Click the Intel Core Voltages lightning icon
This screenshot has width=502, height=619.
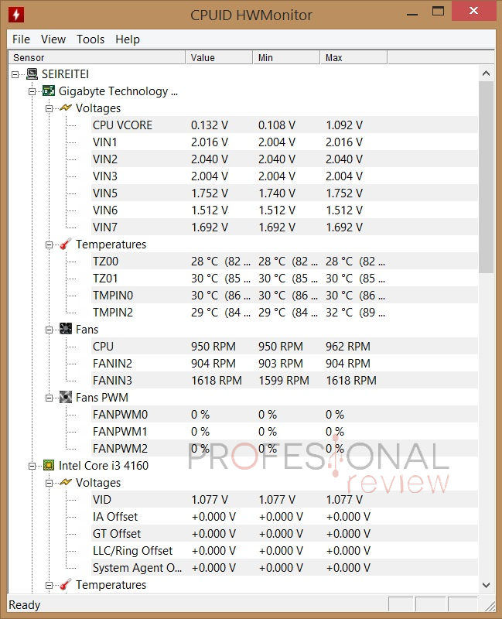[66, 482]
